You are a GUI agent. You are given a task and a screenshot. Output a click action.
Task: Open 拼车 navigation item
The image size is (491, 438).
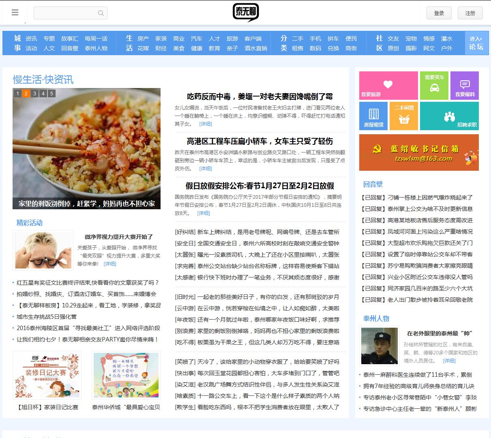click(x=333, y=39)
